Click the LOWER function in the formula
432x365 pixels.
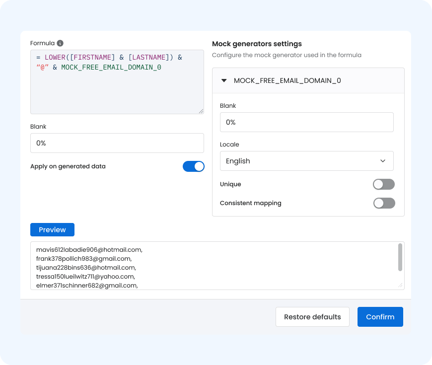pyautogui.click(x=55, y=57)
